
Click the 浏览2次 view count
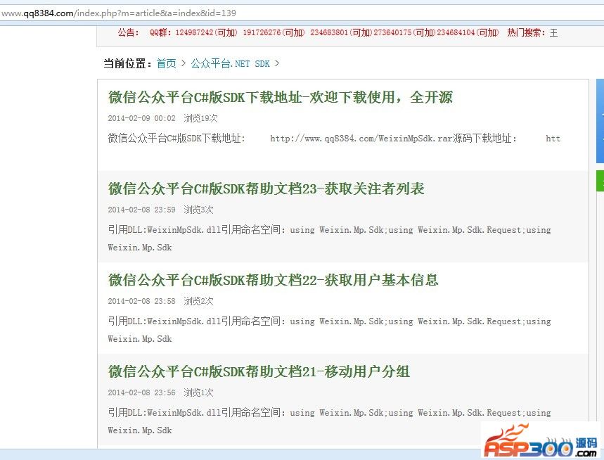[x=198, y=301]
